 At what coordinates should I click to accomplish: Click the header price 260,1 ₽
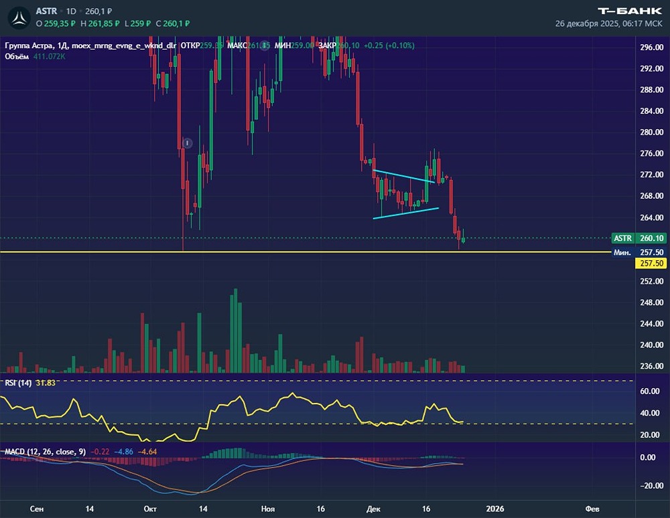(x=98, y=11)
